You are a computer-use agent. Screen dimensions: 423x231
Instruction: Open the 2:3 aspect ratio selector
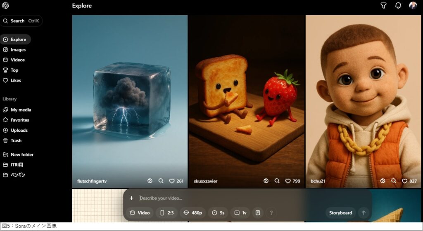coord(166,213)
